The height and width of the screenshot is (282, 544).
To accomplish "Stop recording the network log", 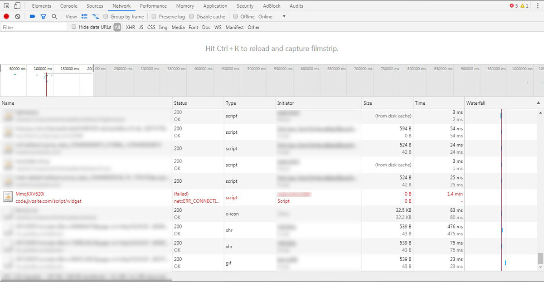I will 6,16.
